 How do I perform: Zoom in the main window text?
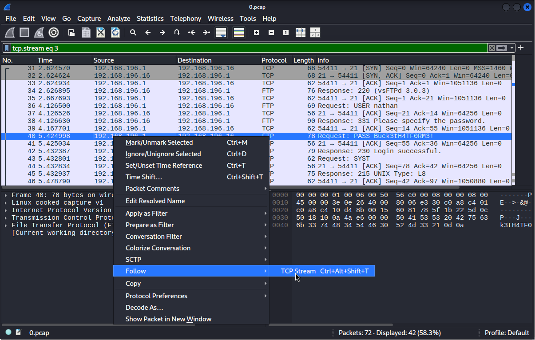click(x=257, y=32)
